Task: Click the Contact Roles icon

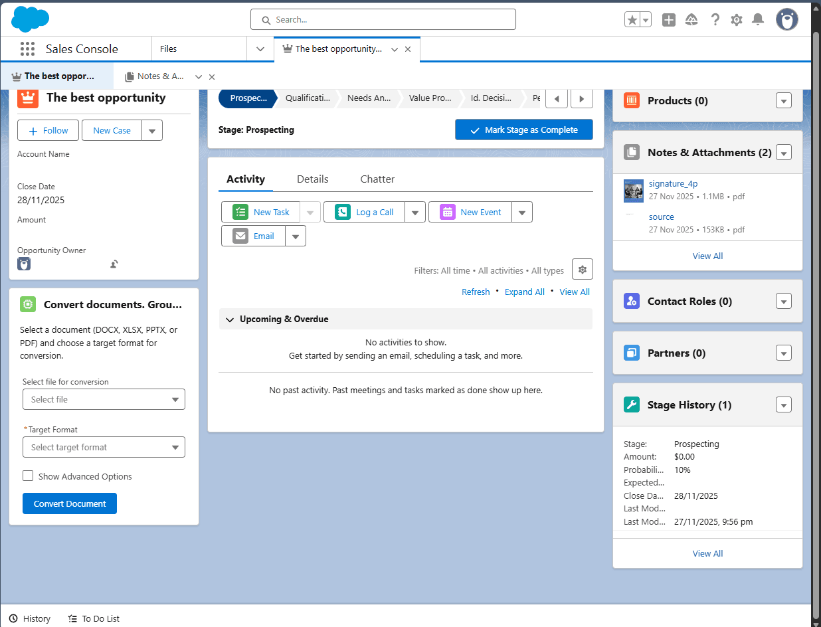Action: coord(632,301)
